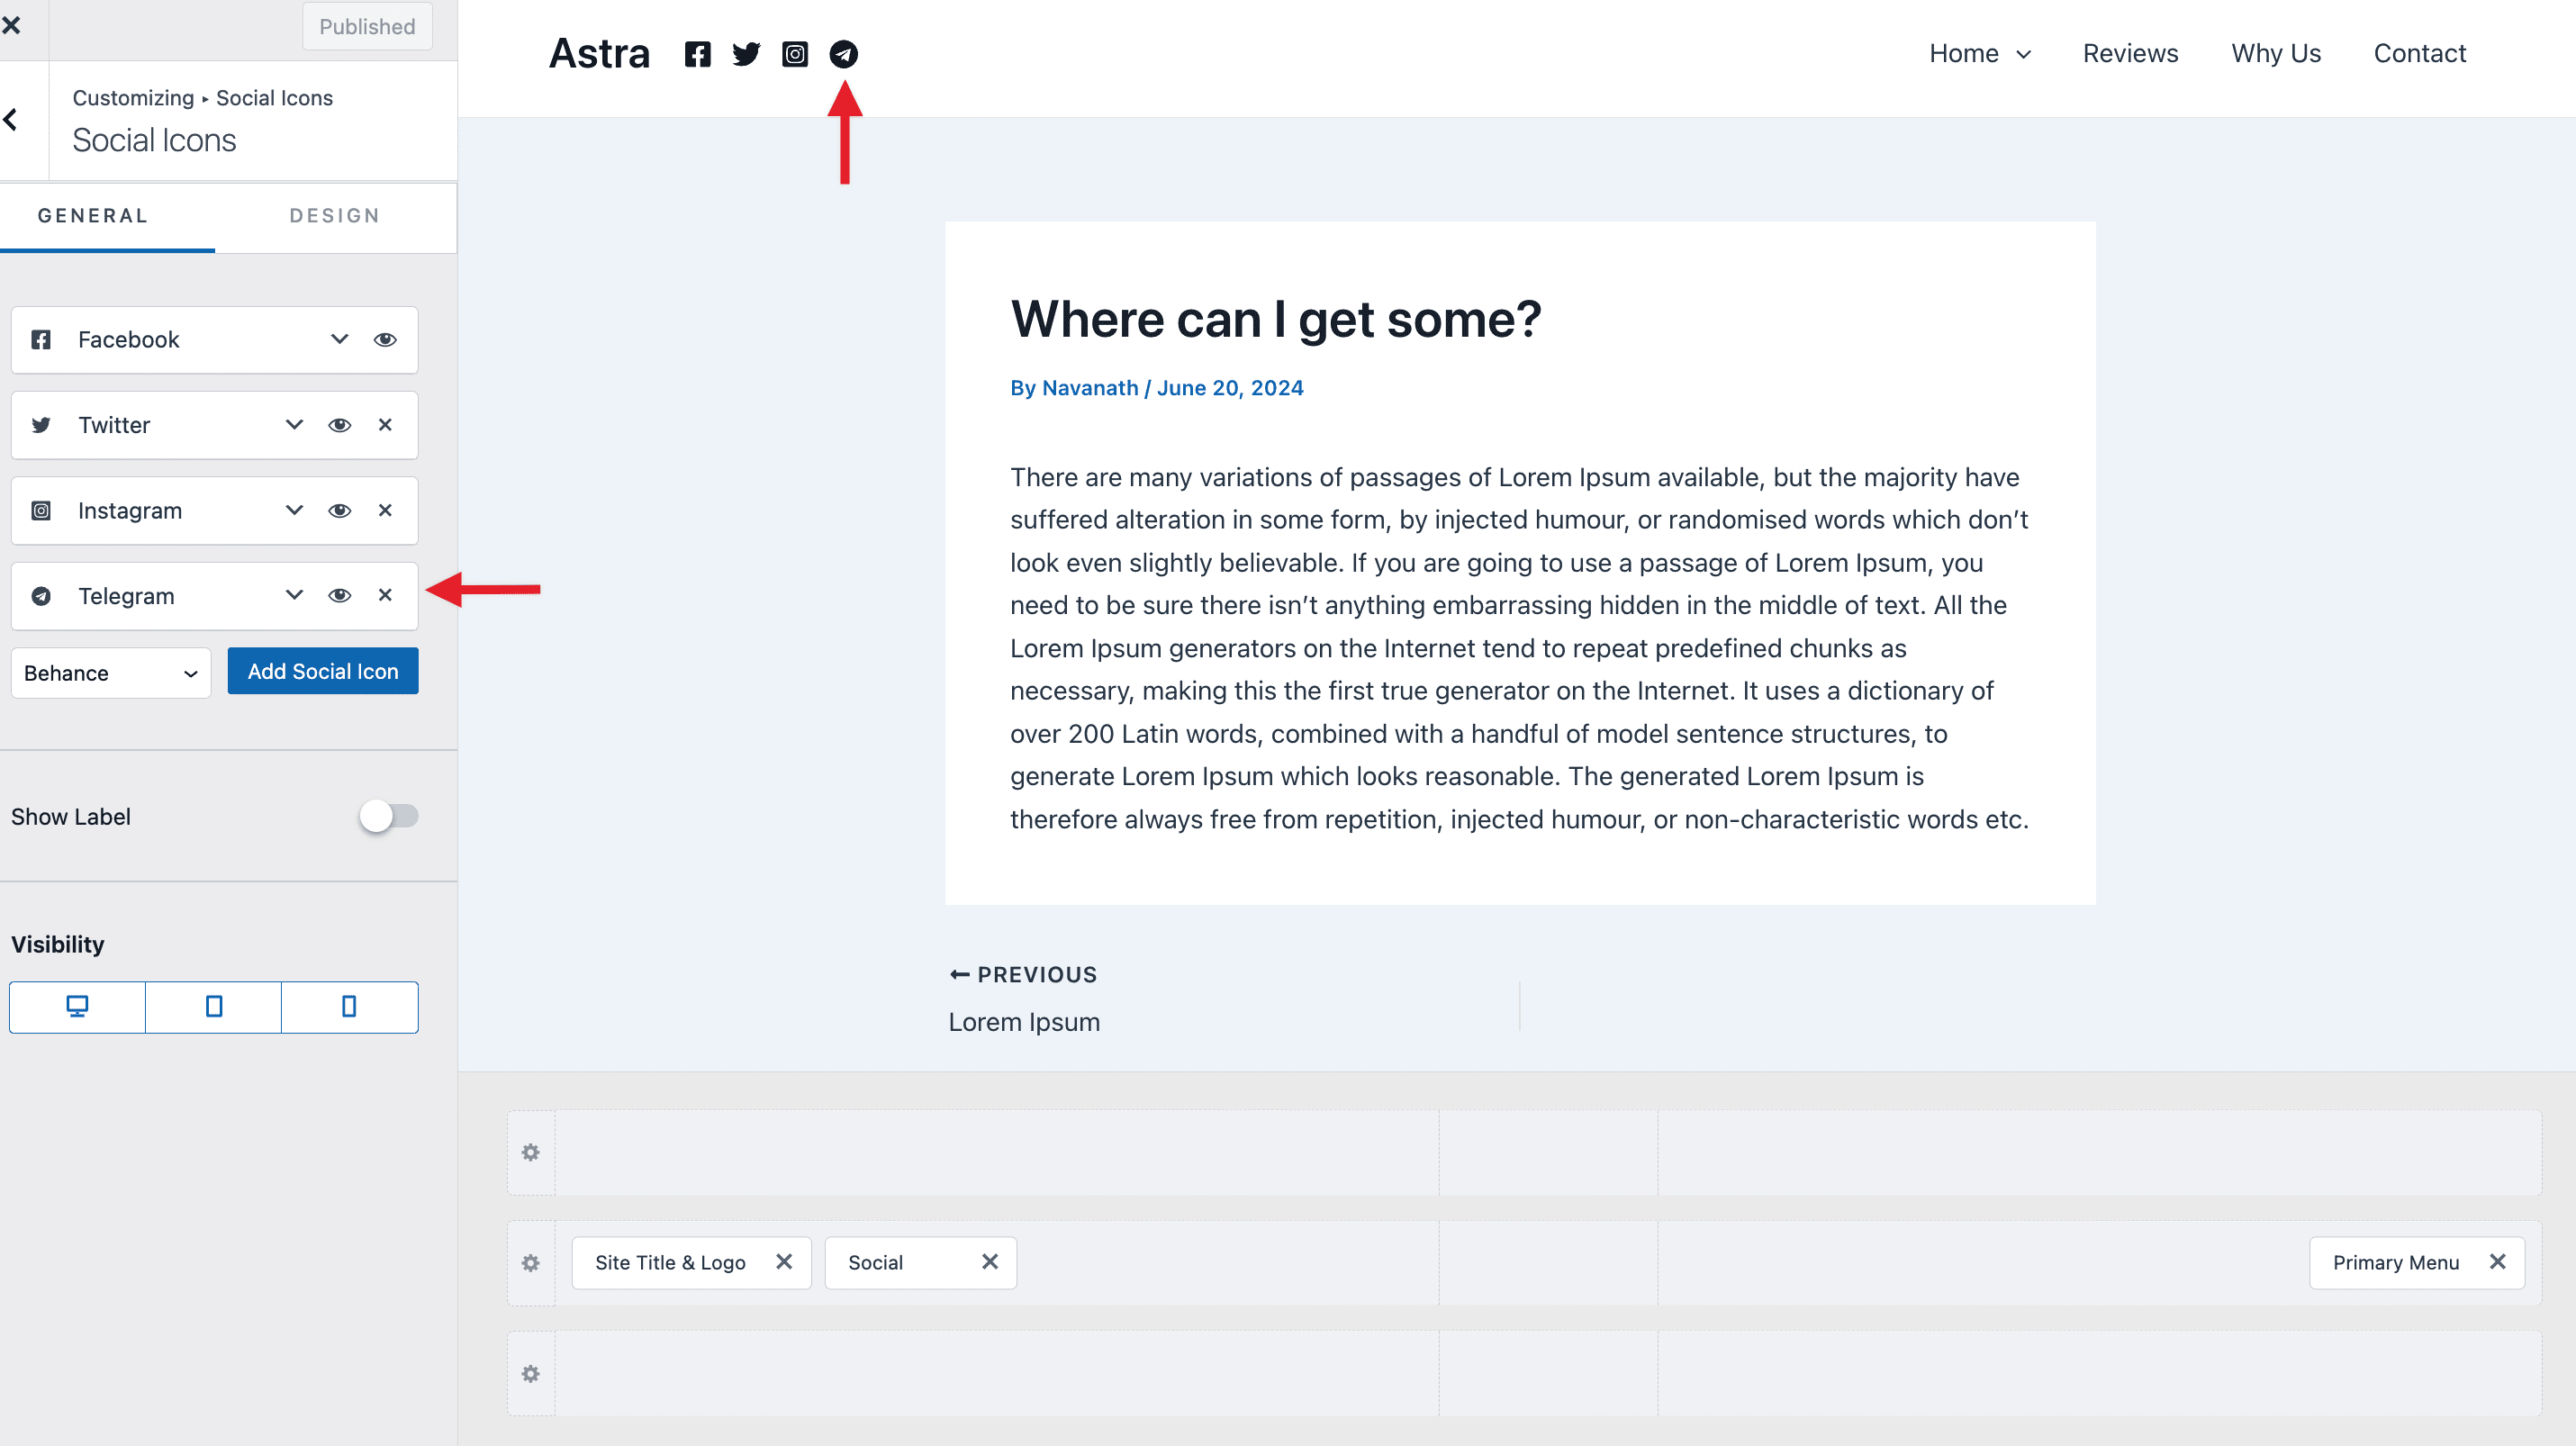Toggle visibility of Telegram social icon
Screen dimensions: 2576x1446
click(x=339, y=593)
